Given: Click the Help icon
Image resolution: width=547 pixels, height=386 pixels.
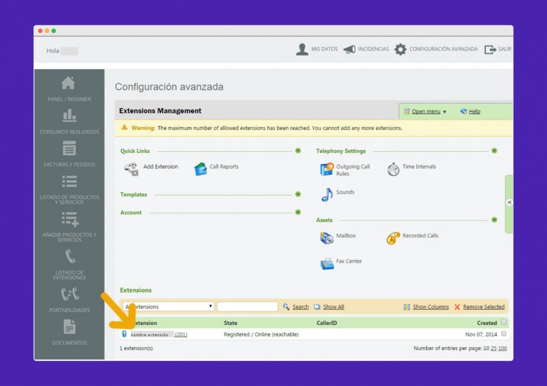Looking at the screenshot, I should 464,111.
